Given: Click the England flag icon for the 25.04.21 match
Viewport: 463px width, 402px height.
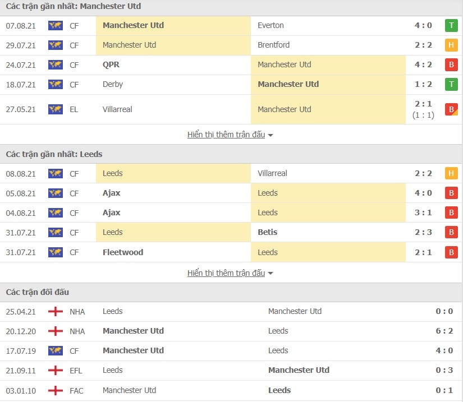Looking at the screenshot, I should 56,312.
